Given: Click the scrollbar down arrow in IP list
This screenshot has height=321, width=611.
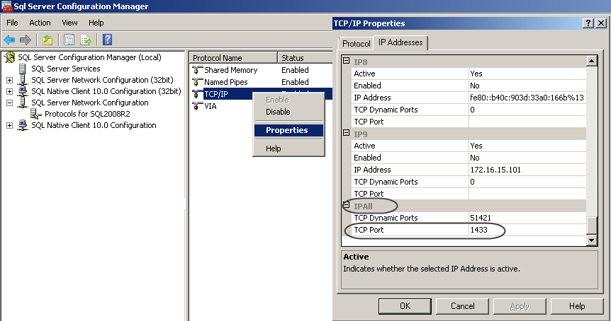Looking at the screenshot, I should [x=592, y=240].
